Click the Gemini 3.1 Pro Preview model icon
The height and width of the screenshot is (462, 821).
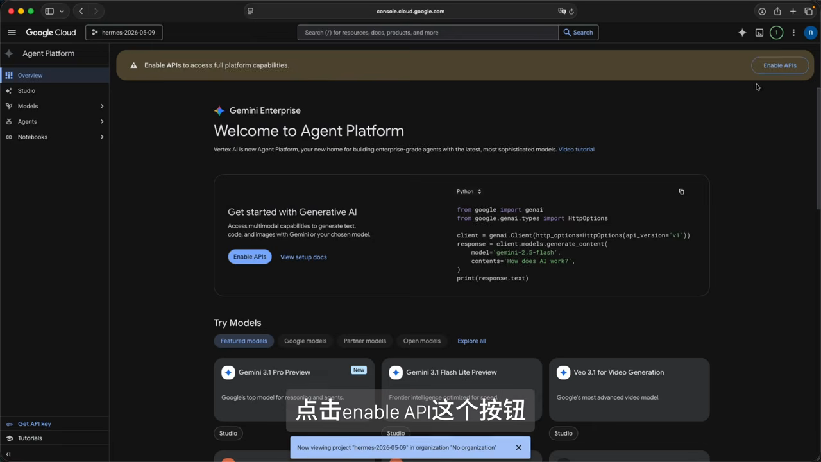pos(228,372)
